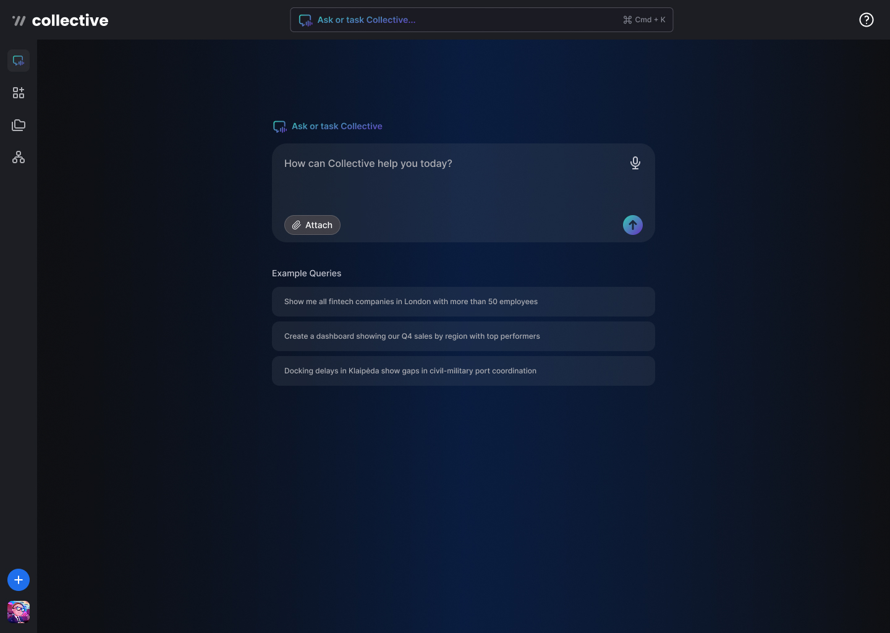Click the Cmd + K shortcut hint
Image resolution: width=890 pixels, height=633 pixels.
(644, 20)
